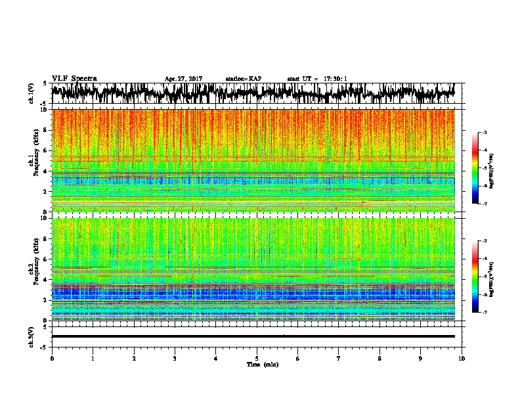The image size is (520, 402).
Task: Click the ch.1 spectrogram color bar
Action: point(475,168)
